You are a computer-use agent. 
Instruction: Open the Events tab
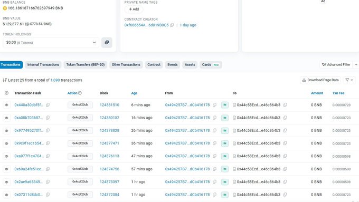tap(173, 65)
